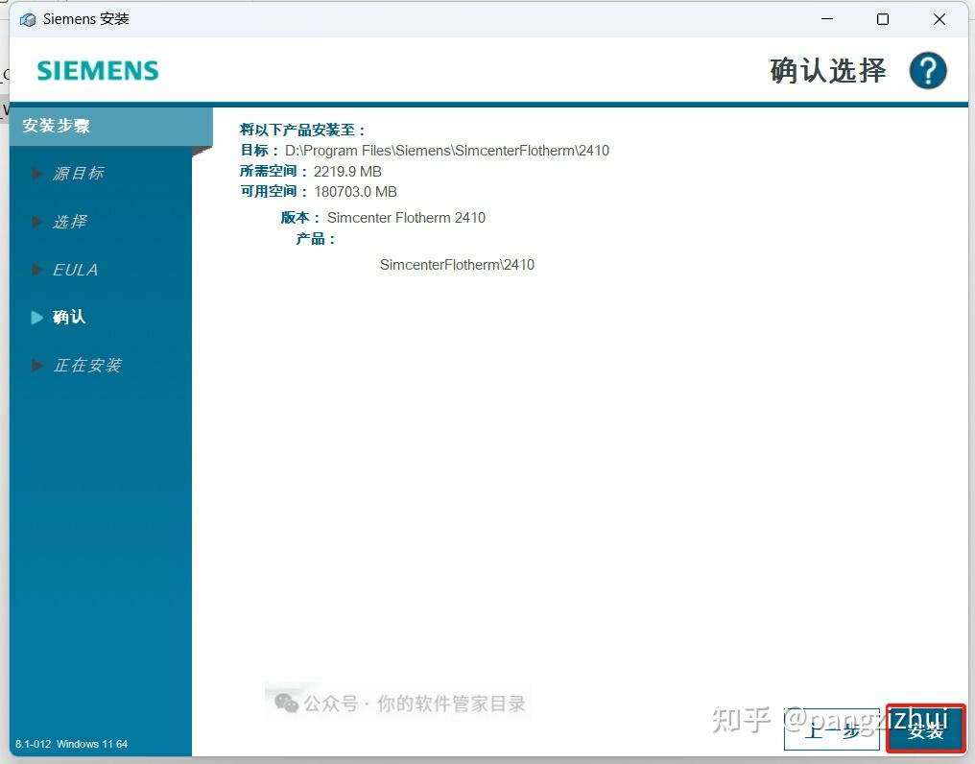This screenshot has height=764, width=975.
Task: Click the installer cube icon in title bar
Action: (27, 18)
